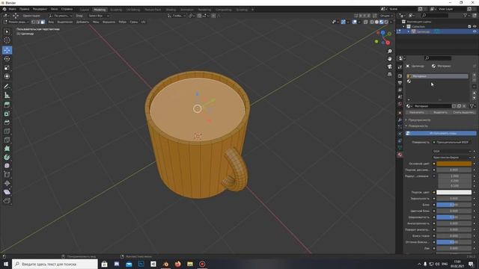Viewport: 479px width, 269px height.
Task: Open the Правка menu
Action: pyautogui.click(x=25, y=9)
